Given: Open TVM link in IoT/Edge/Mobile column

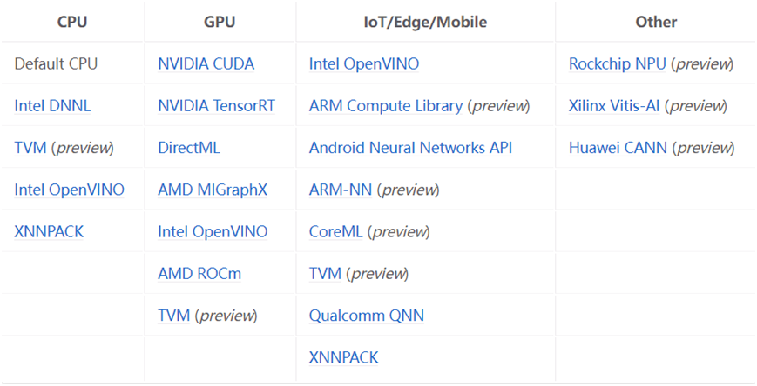Looking at the screenshot, I should point(325,273).
